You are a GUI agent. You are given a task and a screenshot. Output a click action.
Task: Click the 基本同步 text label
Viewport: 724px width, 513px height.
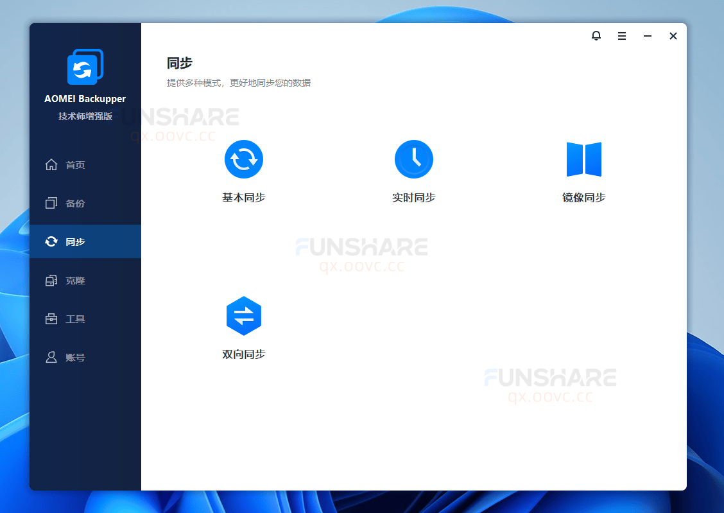point(244,198)
